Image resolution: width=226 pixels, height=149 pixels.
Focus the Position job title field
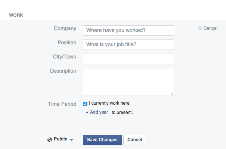(x=129, y=45)
